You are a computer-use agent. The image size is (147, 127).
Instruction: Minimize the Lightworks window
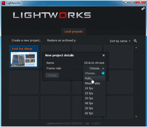coord(126,2)
